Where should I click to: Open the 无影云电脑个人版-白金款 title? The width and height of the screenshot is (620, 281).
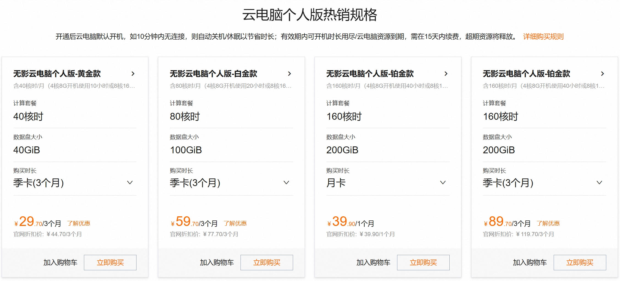click(214, 74)
